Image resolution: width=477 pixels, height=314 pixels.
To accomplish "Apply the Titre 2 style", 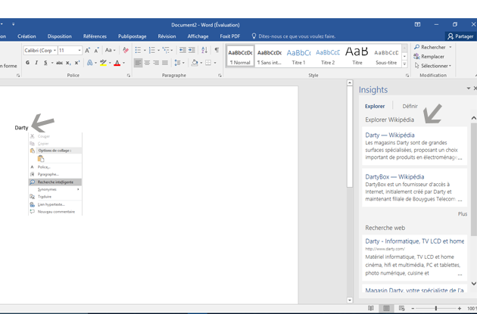I will click(x=328, y=56).
